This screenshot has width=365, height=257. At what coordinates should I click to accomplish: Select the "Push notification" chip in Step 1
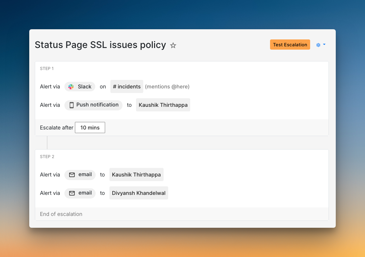93,105
